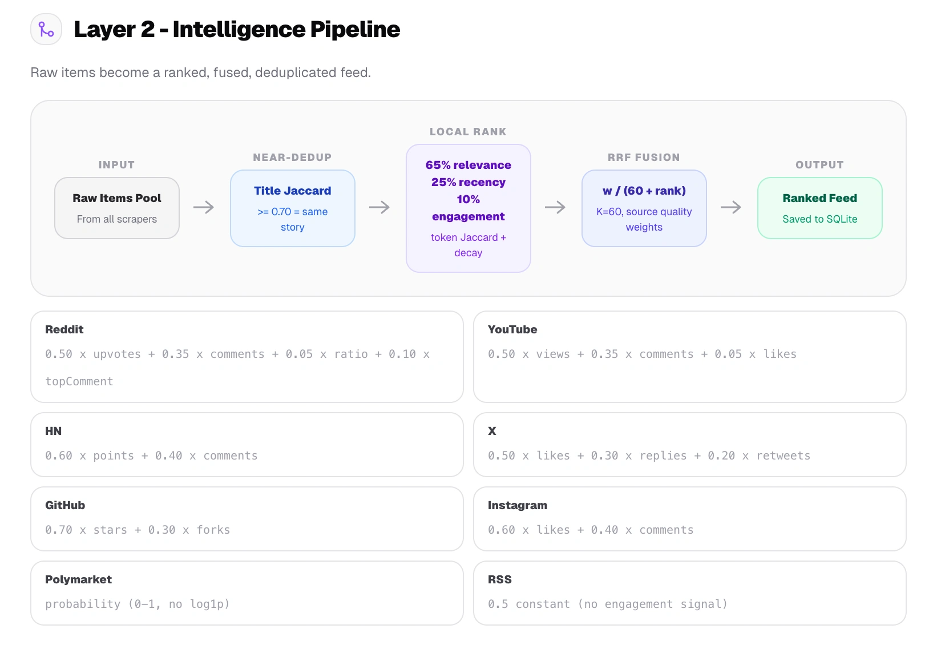Click the Instagram engagement formula card
937x653 pixels.
(690, 519)
